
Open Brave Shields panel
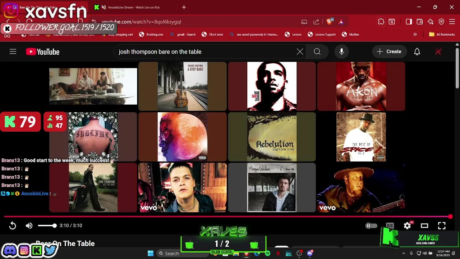(329, 22)
